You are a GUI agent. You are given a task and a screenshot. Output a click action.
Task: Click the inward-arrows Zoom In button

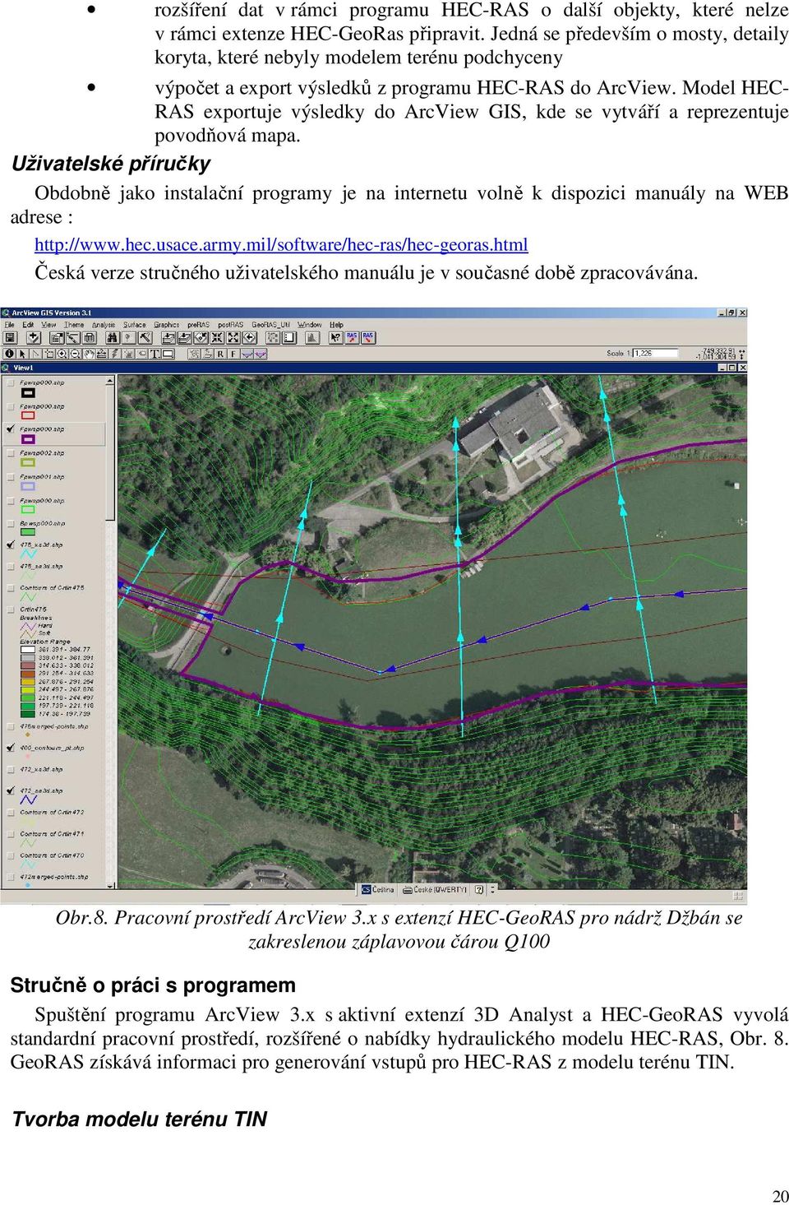217,337
